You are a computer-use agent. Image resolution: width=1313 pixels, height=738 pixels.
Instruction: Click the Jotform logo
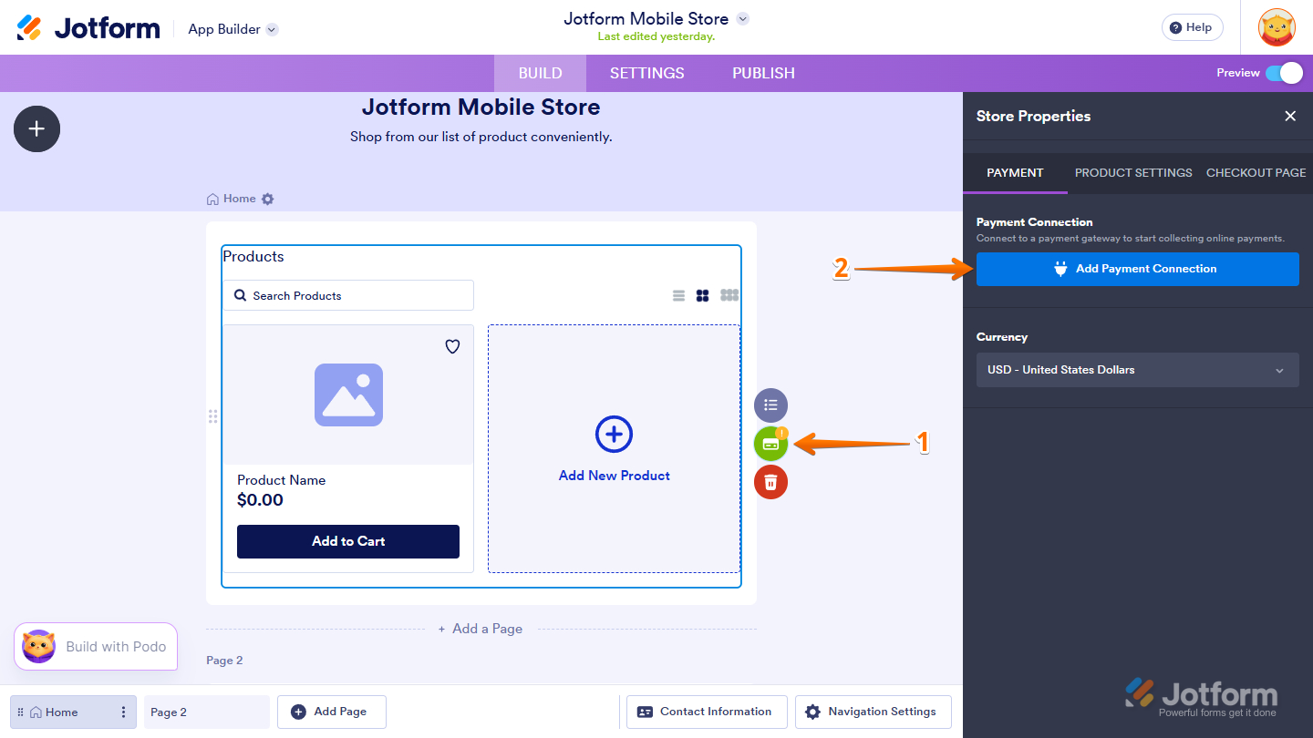(x=88, y=28)
